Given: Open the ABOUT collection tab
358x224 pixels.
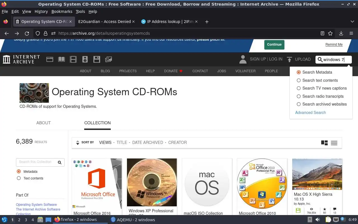Looking at the screenshot, I should pos(43,123).
